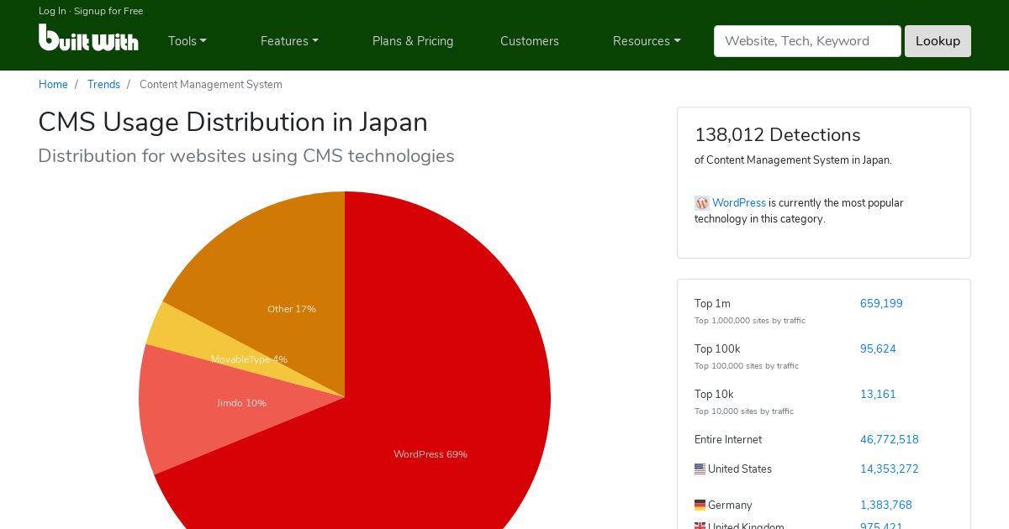Open Plans & Pricing page
This screenshot has height=529, width=1009.
(413, 41)
